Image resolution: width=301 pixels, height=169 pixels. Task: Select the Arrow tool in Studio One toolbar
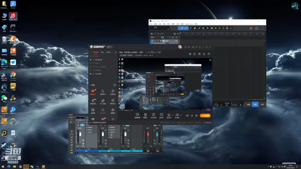[182, 28]
